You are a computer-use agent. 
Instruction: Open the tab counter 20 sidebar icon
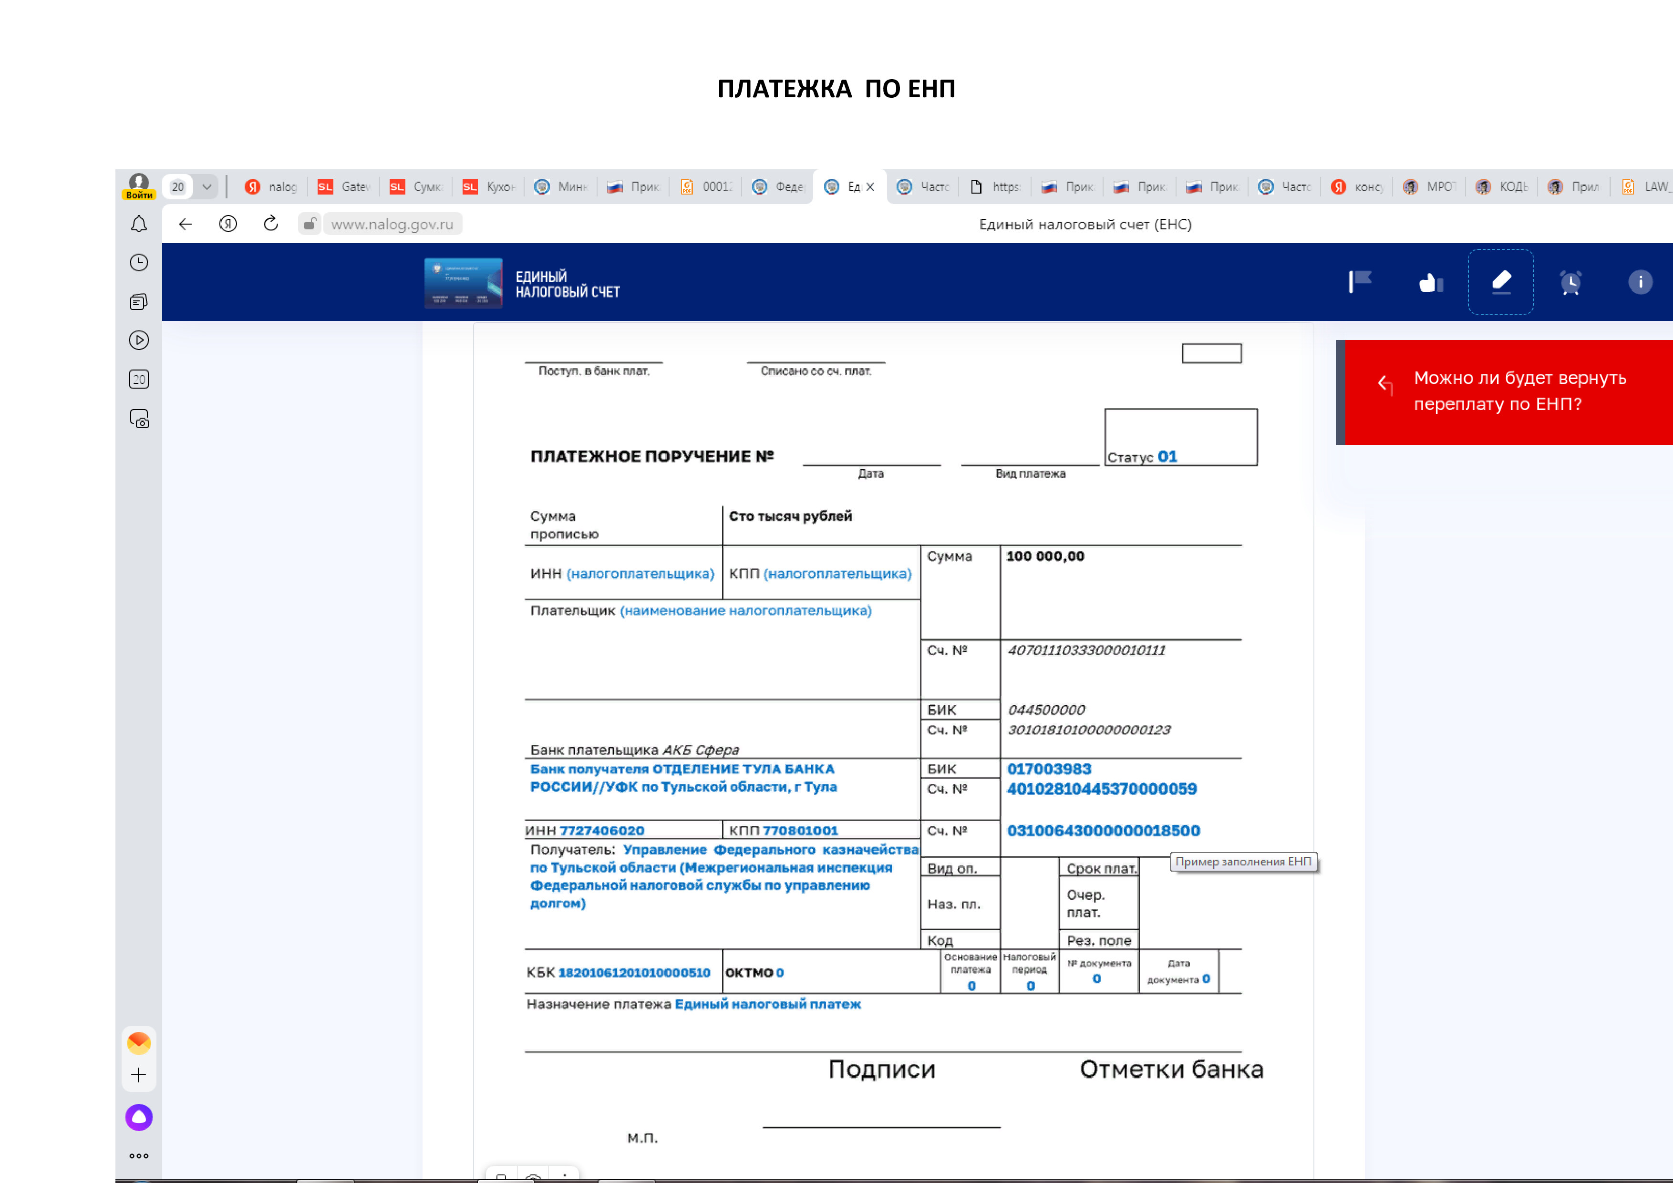138,379
